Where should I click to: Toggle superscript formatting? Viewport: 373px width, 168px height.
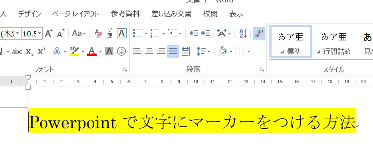pos(42,51)
